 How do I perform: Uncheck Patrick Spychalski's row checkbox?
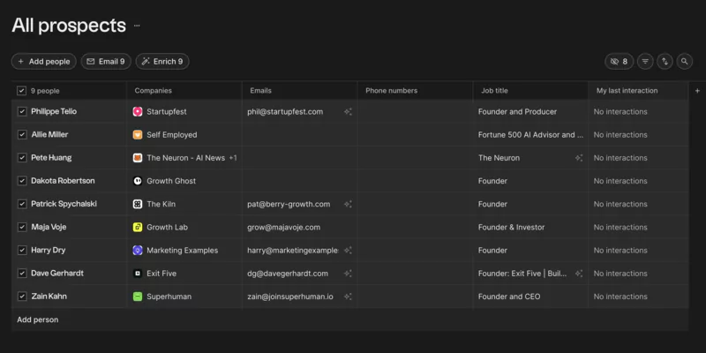tap(21, 204)
